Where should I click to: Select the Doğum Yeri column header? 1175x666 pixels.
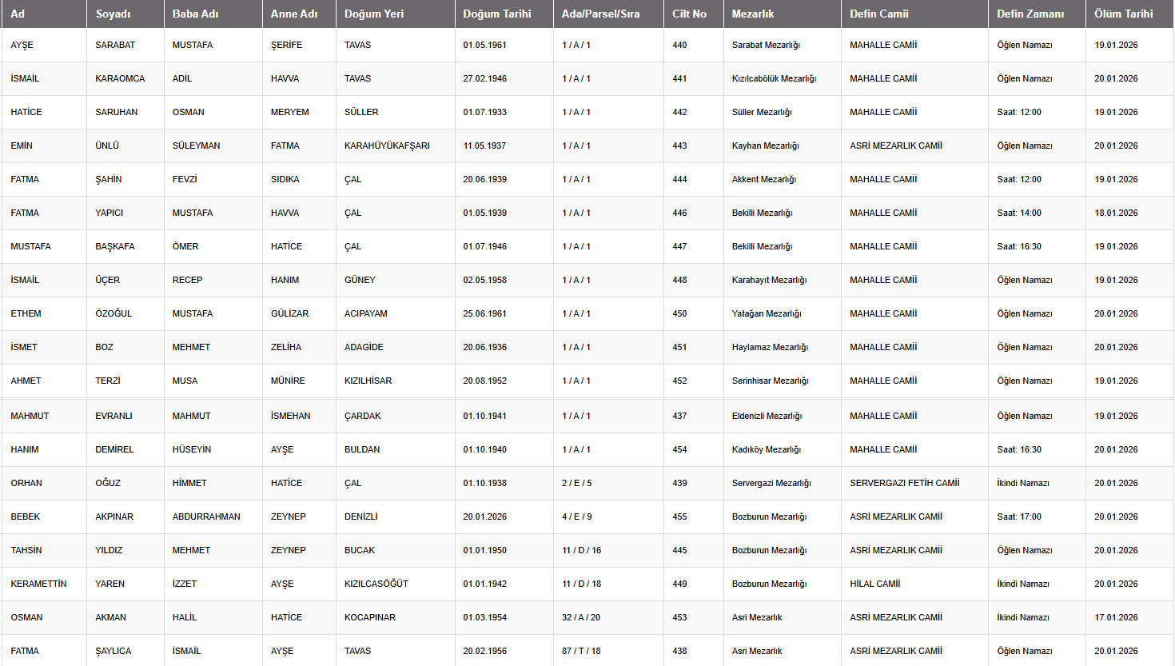[374, 14]
